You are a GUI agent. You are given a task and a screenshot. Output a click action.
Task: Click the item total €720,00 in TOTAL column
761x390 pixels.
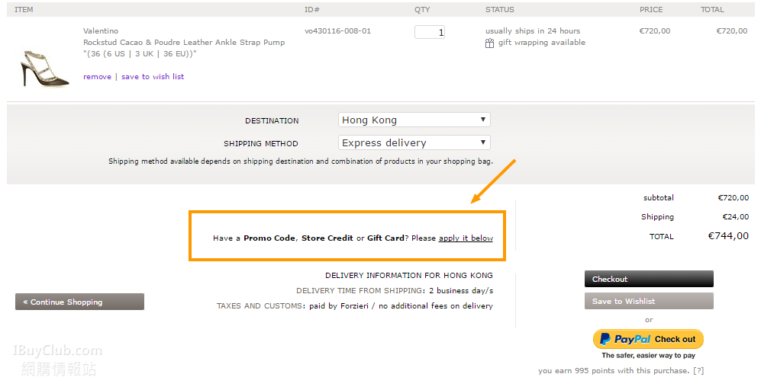pyautogui.click(x=732, y=31)
